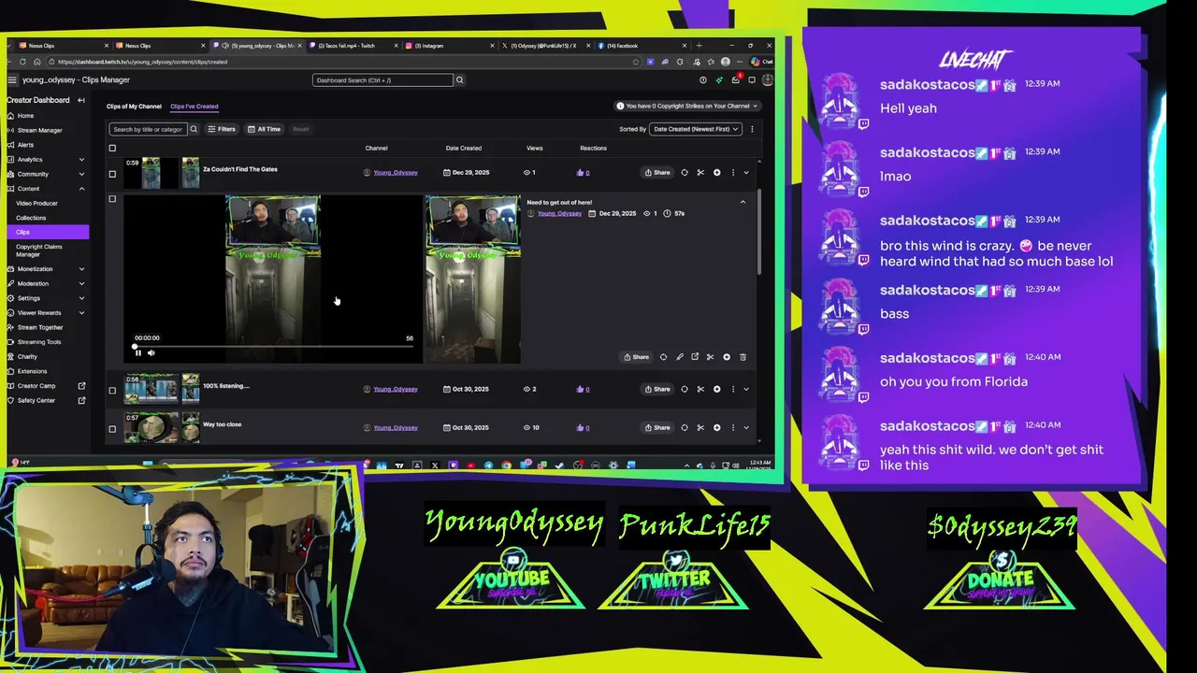Click Share in expanded clip panel

click(x=637, y=357)
